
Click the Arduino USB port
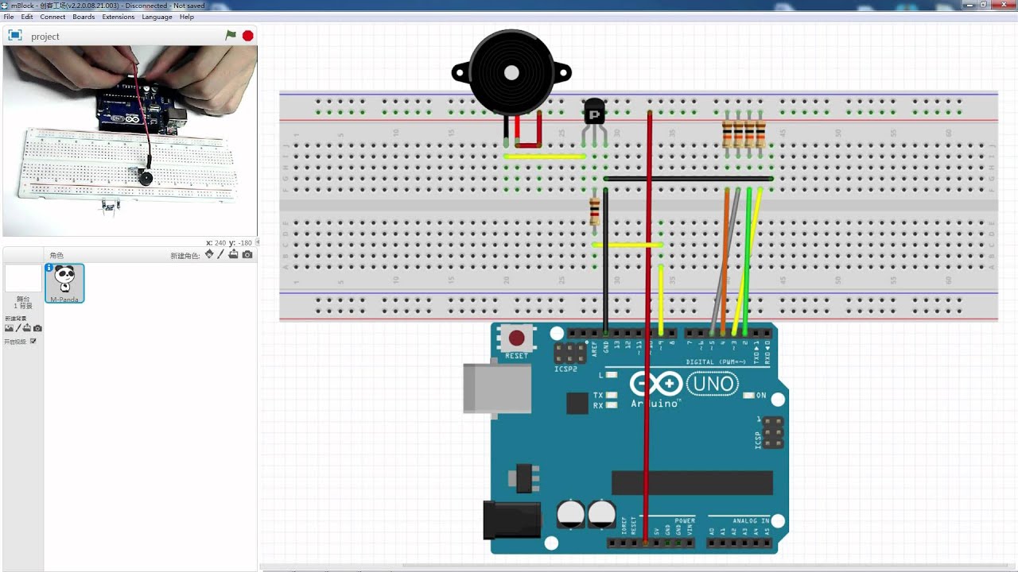tap(497, 388)
